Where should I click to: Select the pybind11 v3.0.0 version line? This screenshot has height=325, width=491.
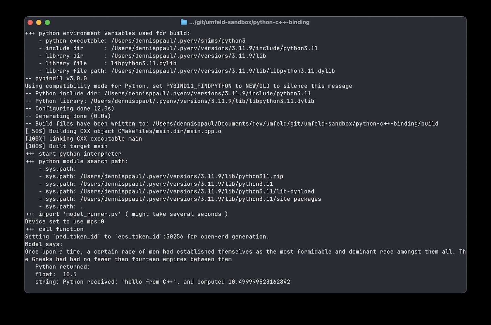pos(56,78)
